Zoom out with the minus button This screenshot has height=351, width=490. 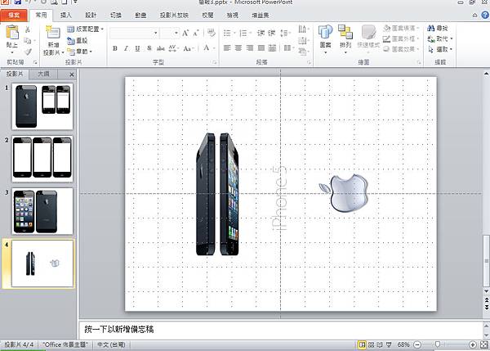click(x=417, y=344)
